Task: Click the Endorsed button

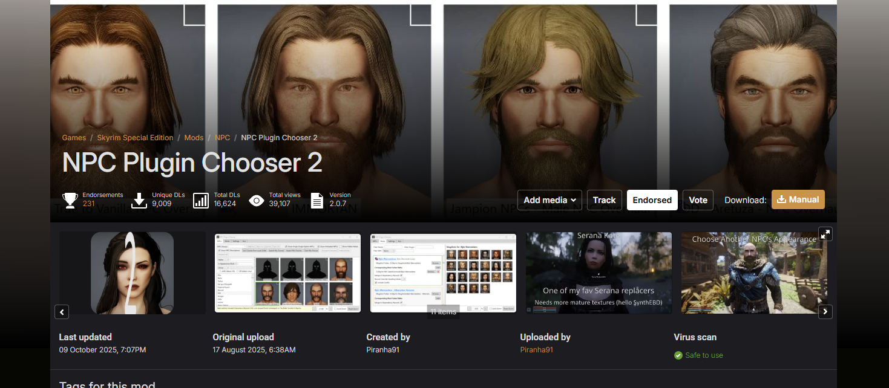Action: tap(652, 200)
